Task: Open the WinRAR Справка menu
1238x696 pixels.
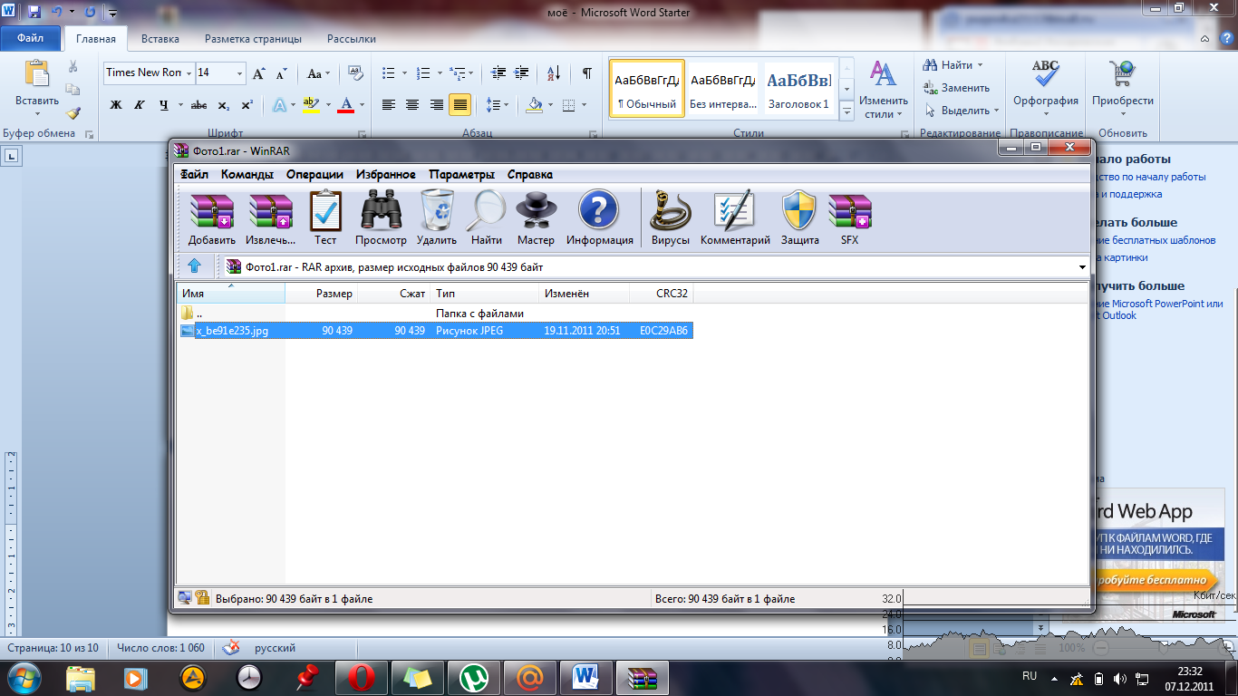Action: [530, 175]
